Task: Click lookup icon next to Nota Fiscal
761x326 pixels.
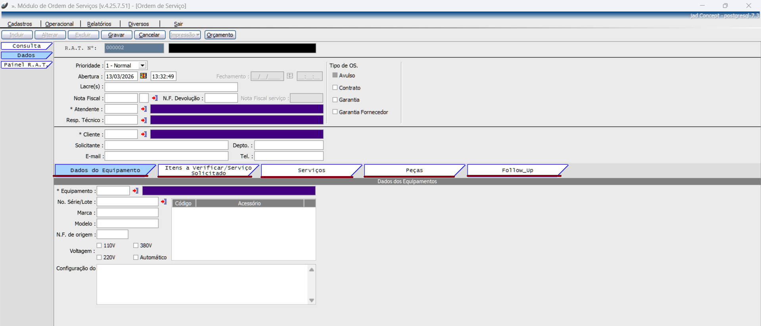Action: [x=155, y=98]
